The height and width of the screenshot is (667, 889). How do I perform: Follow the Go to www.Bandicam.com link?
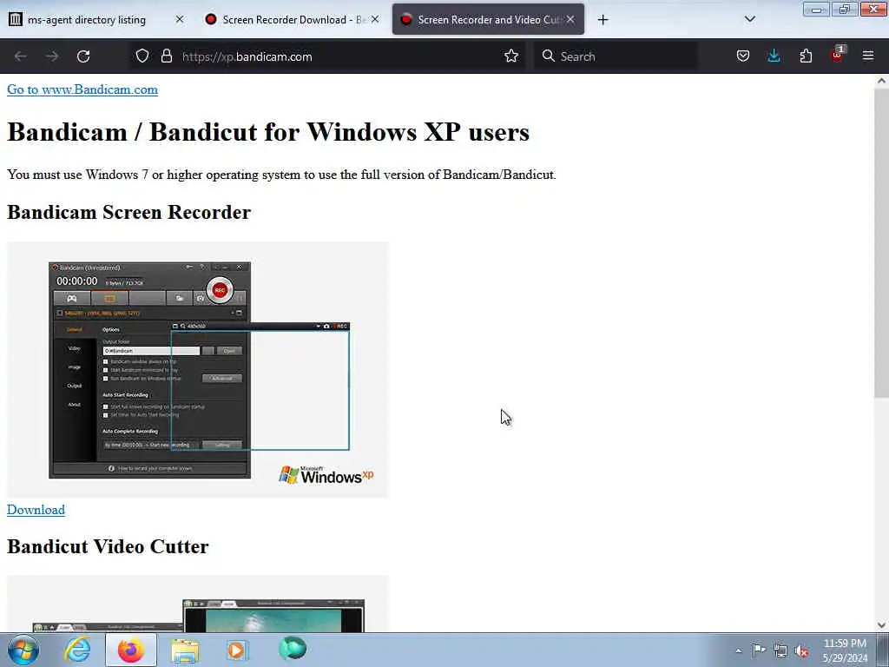pos(82,89)
